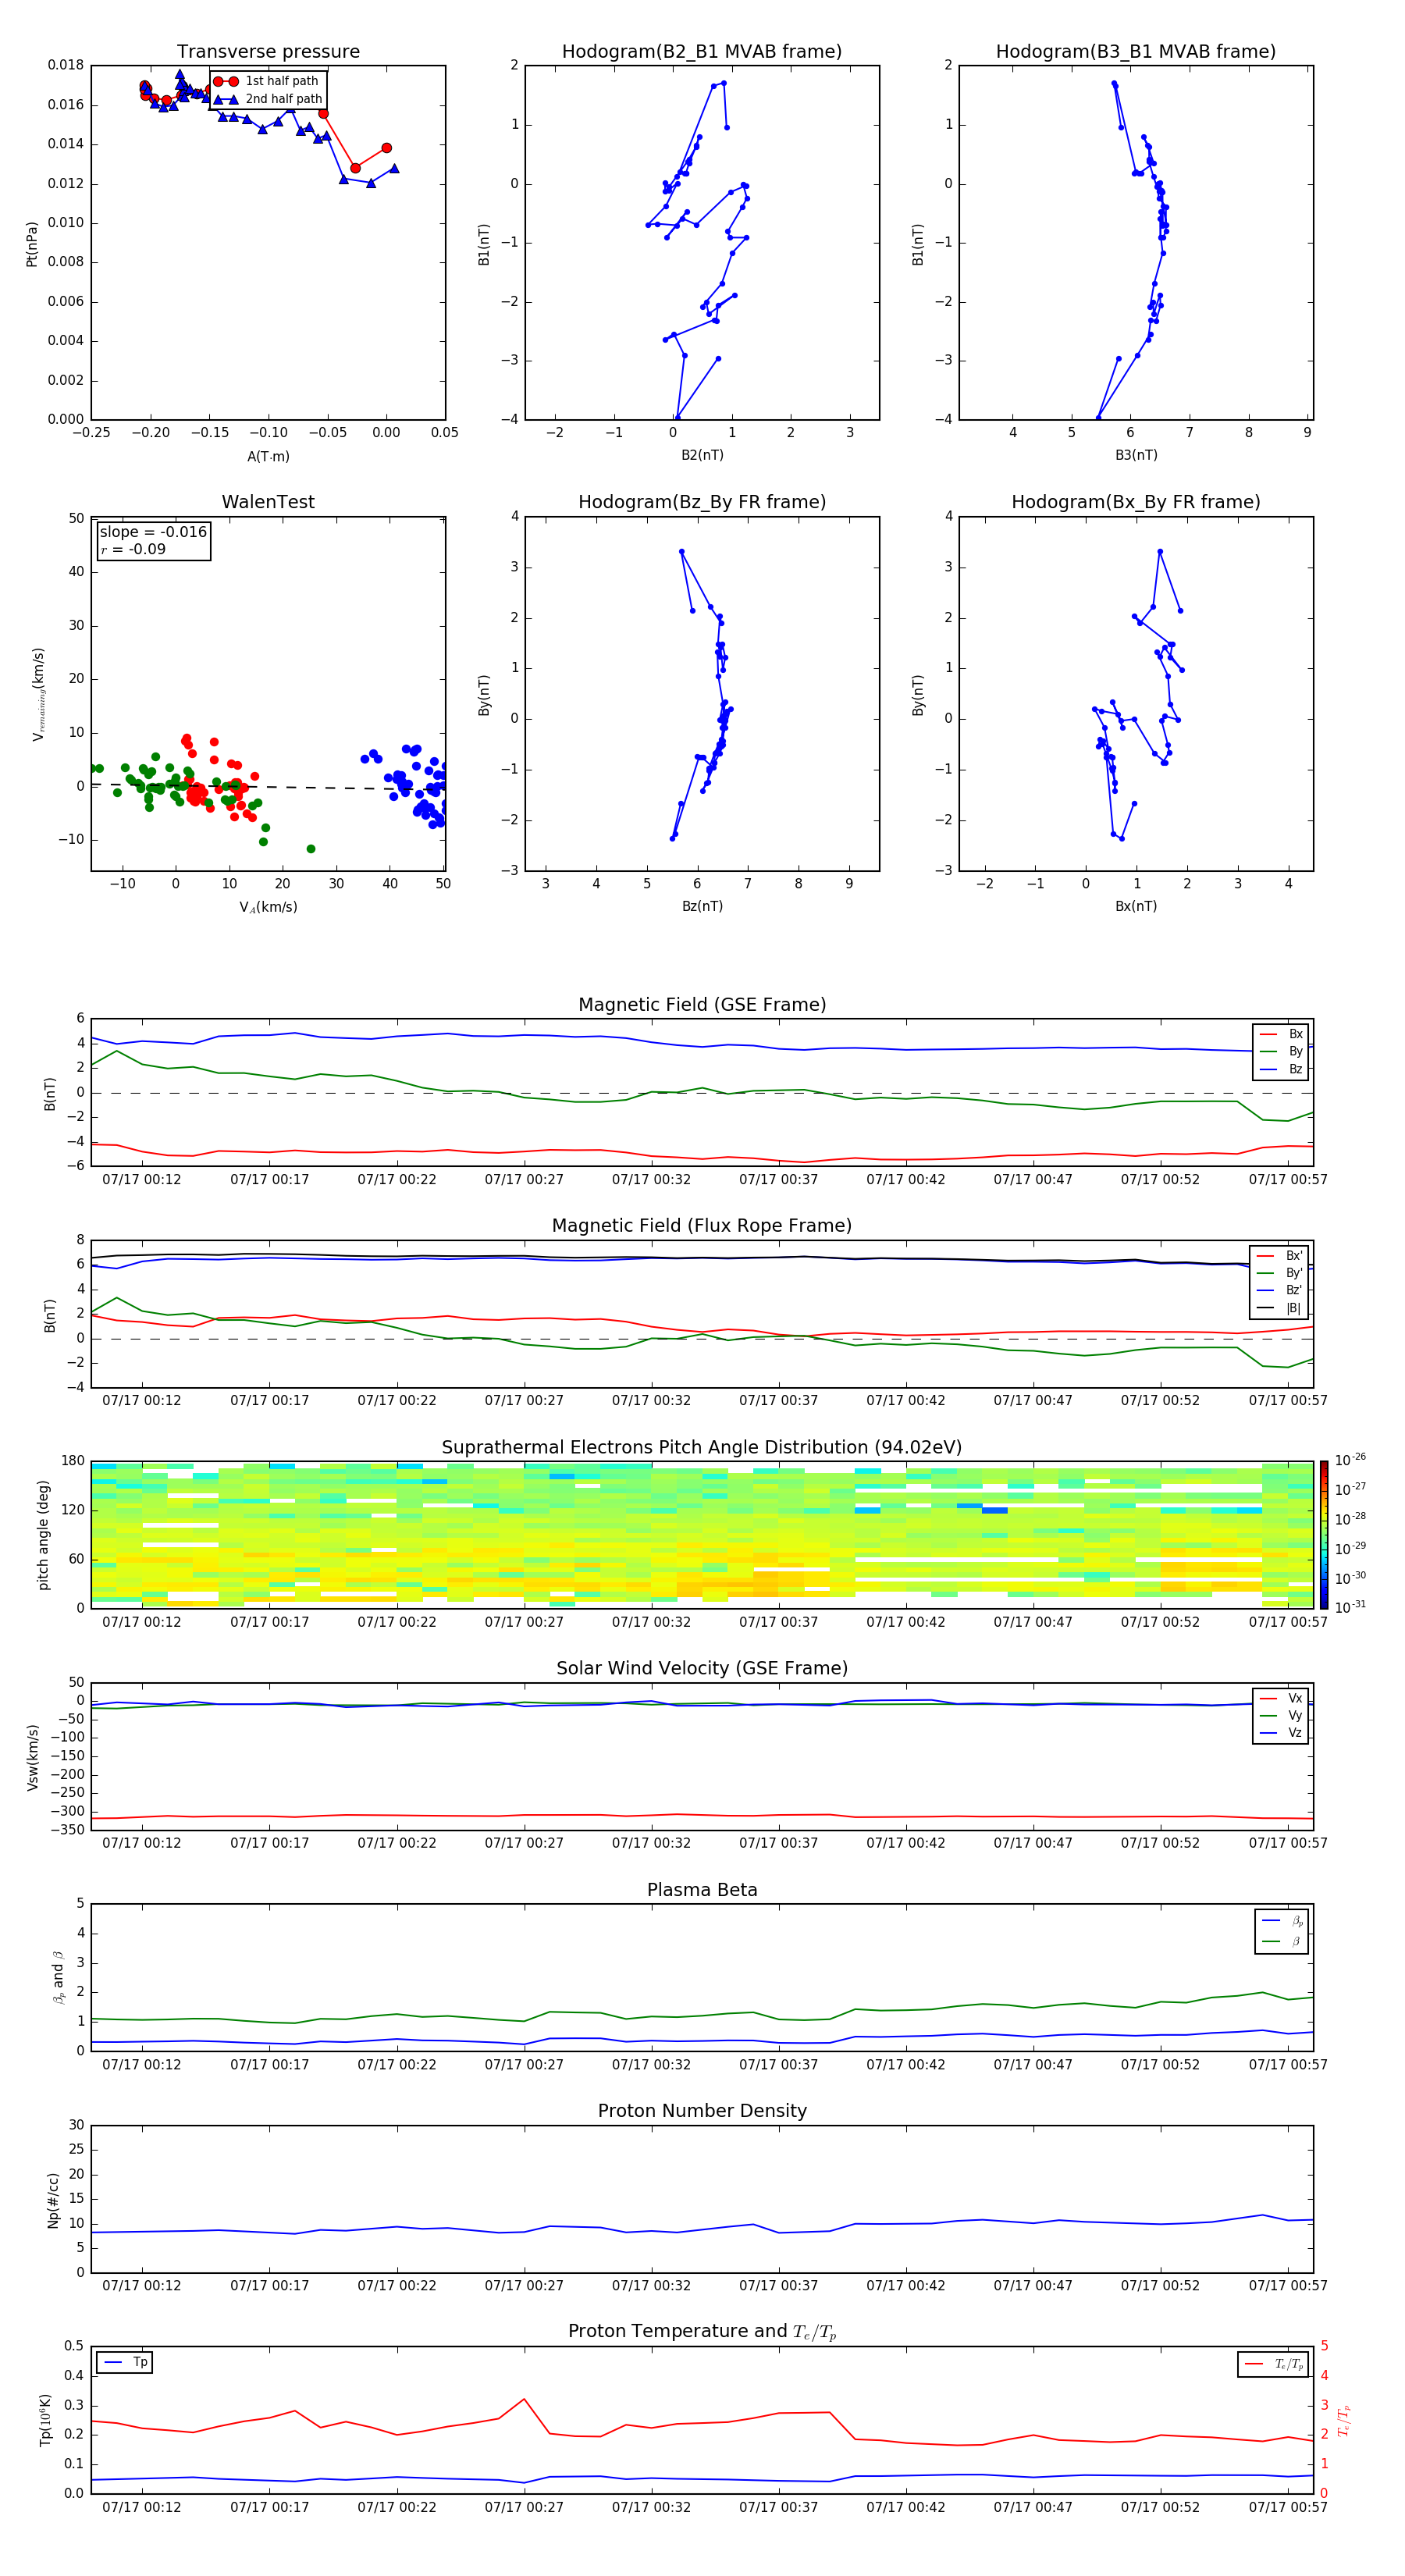Click the "Bx(nT)" x-axis label
Image resolution: width=1405 pixels, height=2576 pixels.
click(1136, 906)
